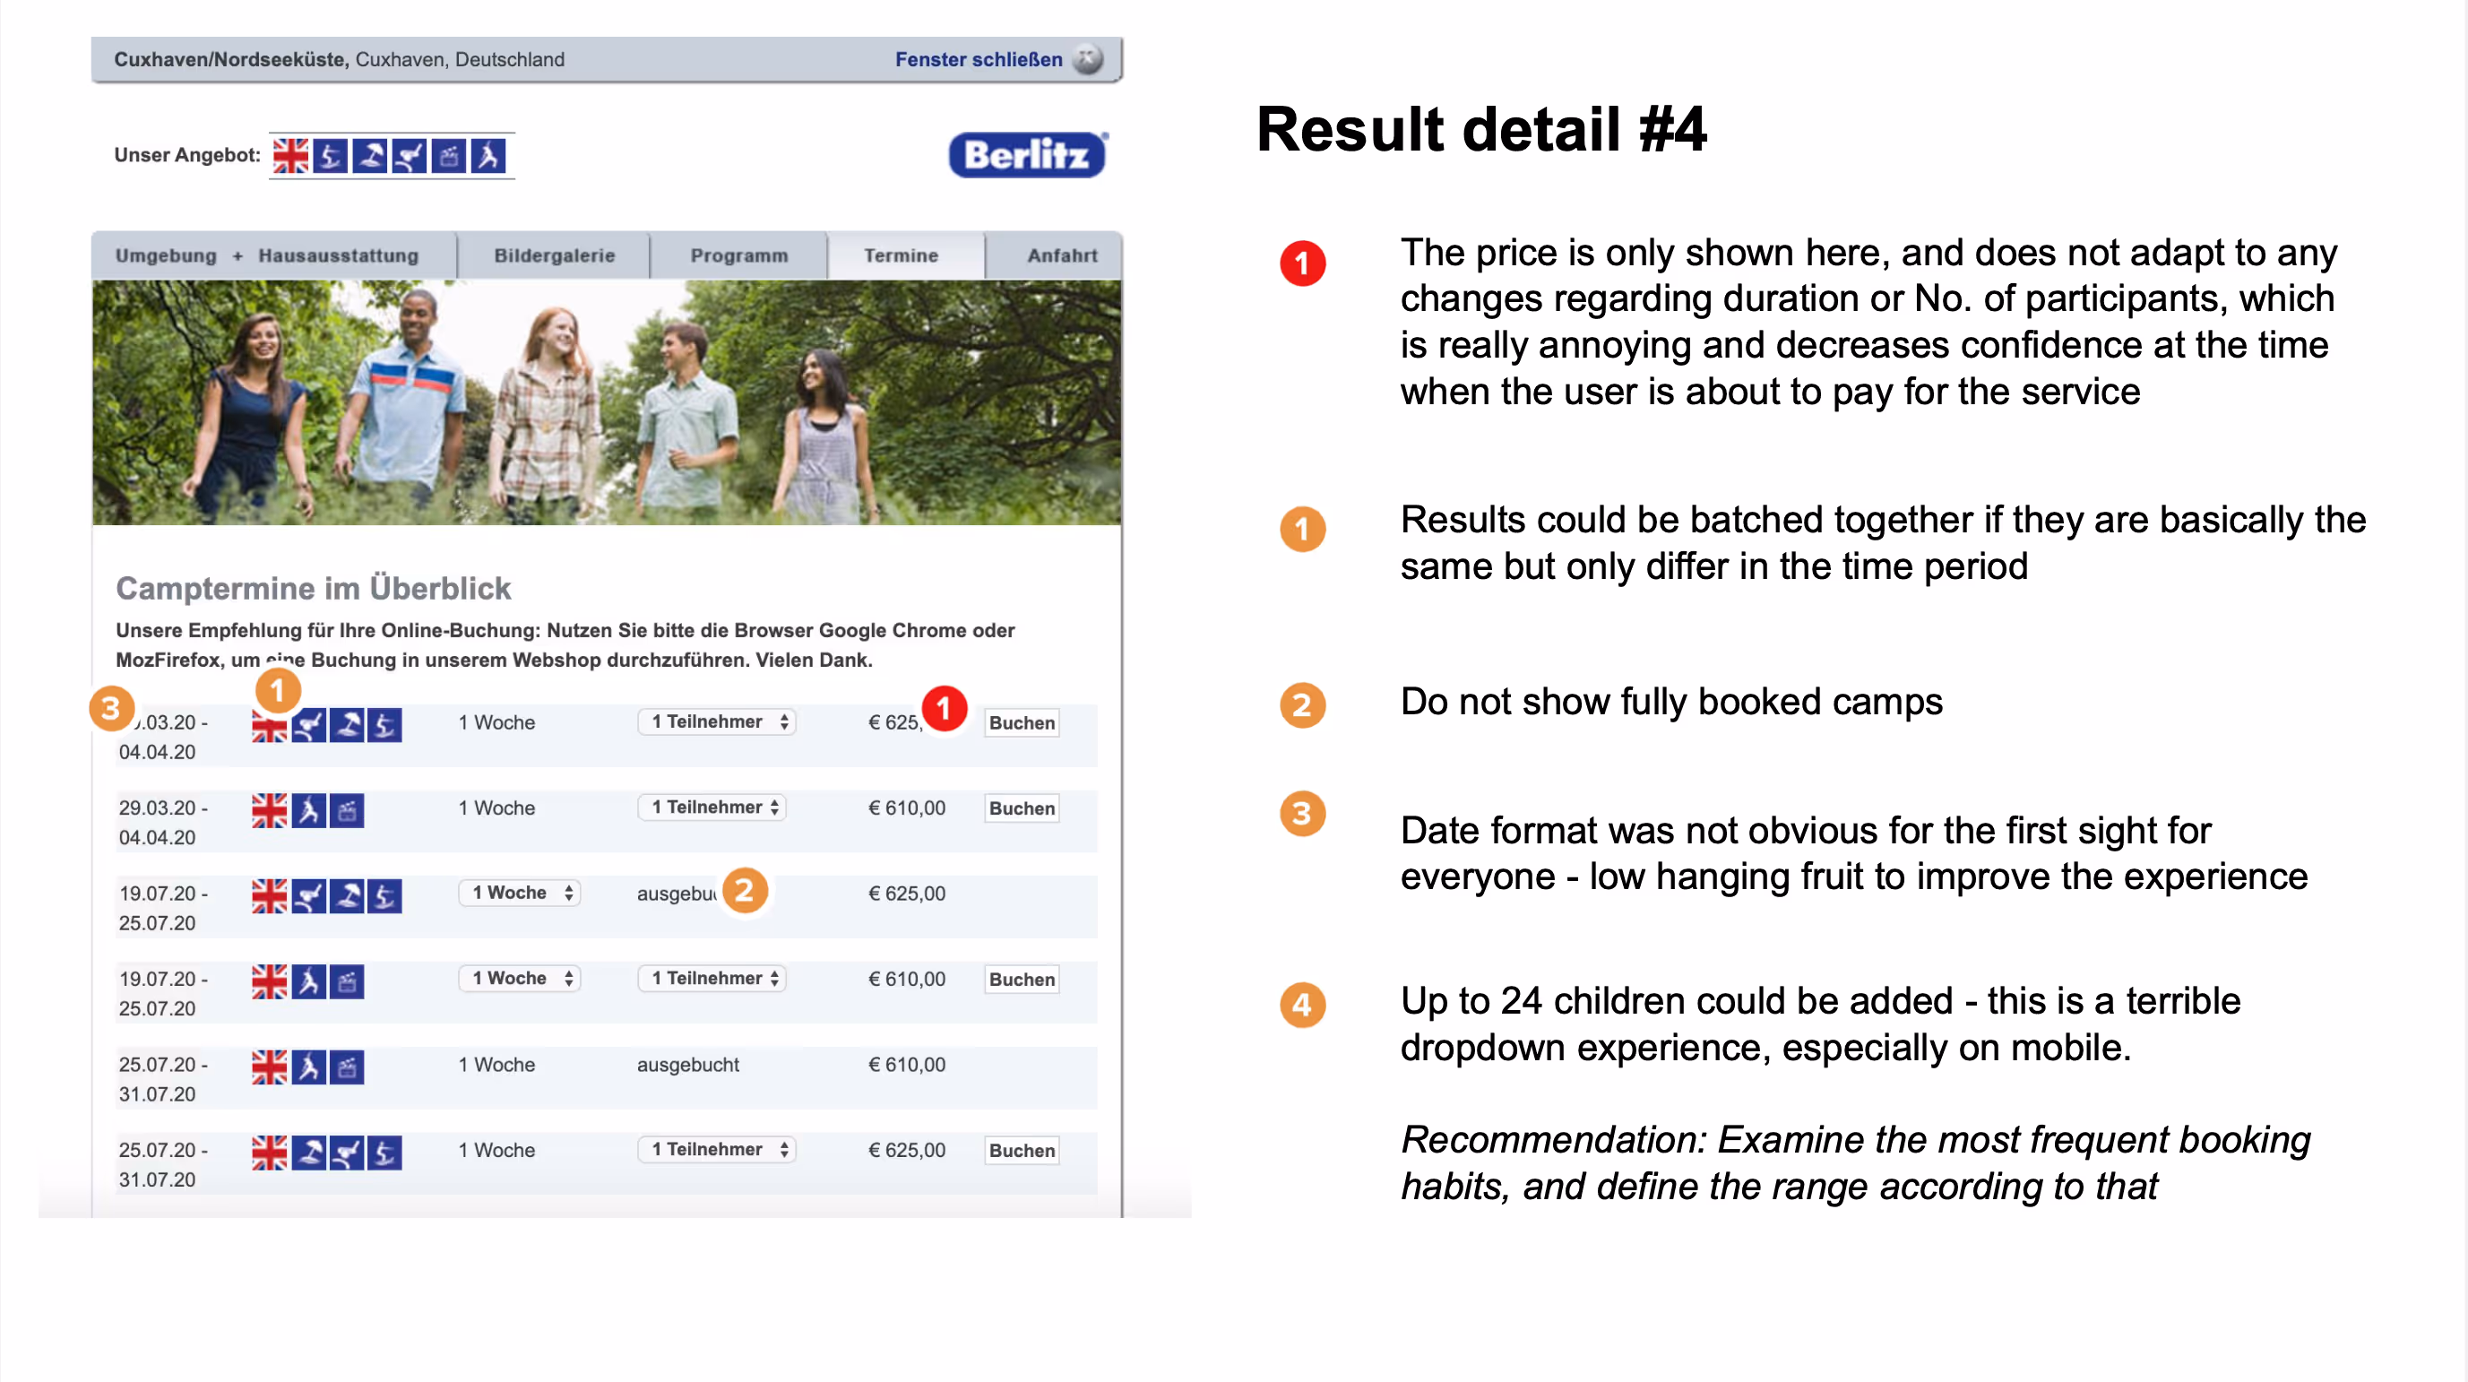Image resolution: width=2468 pixels, height=1382 pixels.
Task: Expand the Teilnehmer dropdown in the 25.07.20 € 625,00 row
Action: (x=717, y=1149)
